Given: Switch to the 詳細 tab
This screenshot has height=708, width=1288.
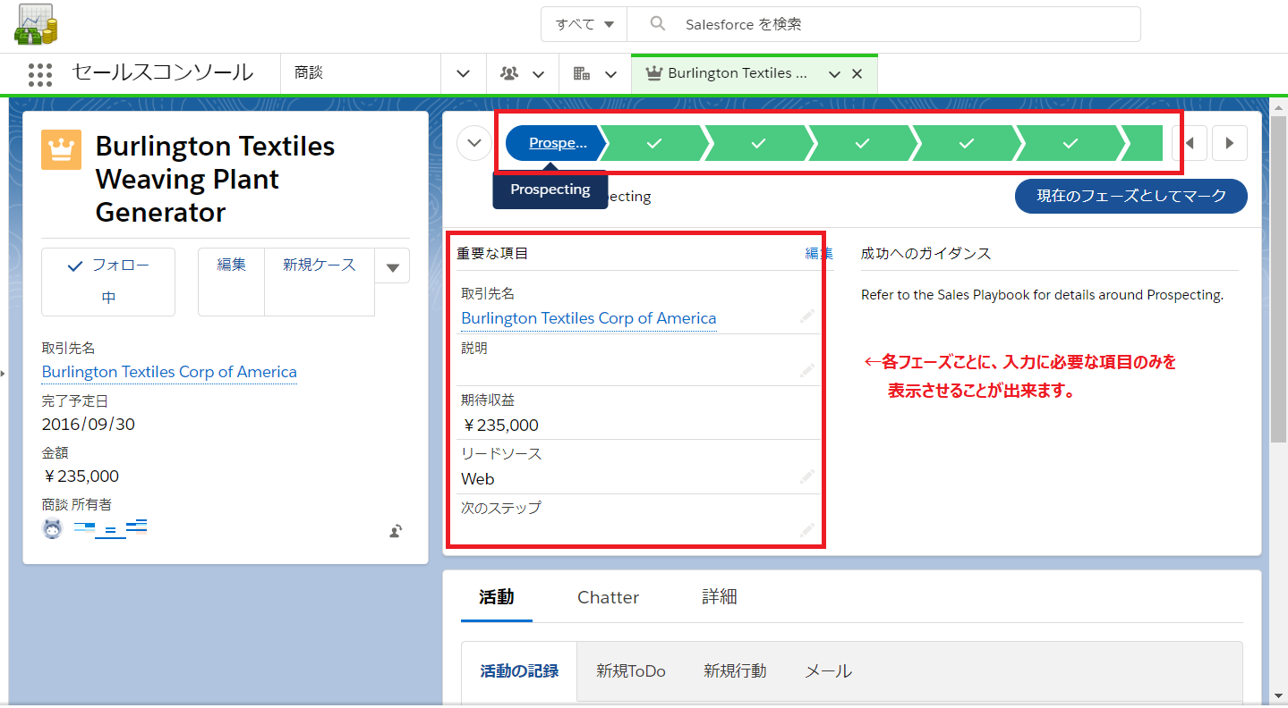Looking at the screenshot, I should point(719,597).
